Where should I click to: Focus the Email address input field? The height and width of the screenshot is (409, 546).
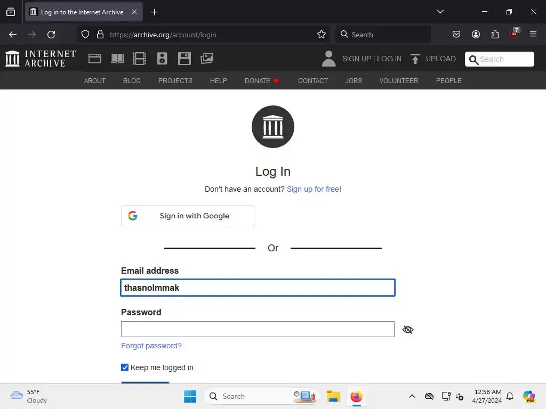(x=258, y=288)
